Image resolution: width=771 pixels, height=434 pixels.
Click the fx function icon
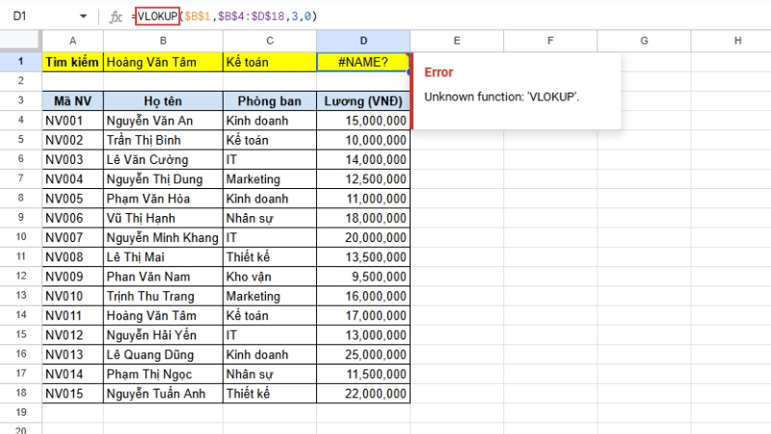116,16
